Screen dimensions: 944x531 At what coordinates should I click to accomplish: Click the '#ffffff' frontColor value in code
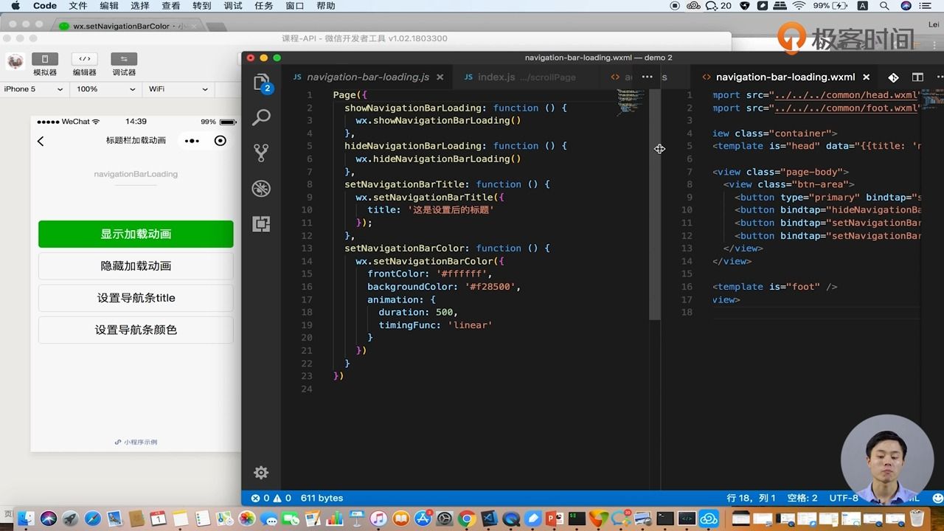[x=462, y=274]
